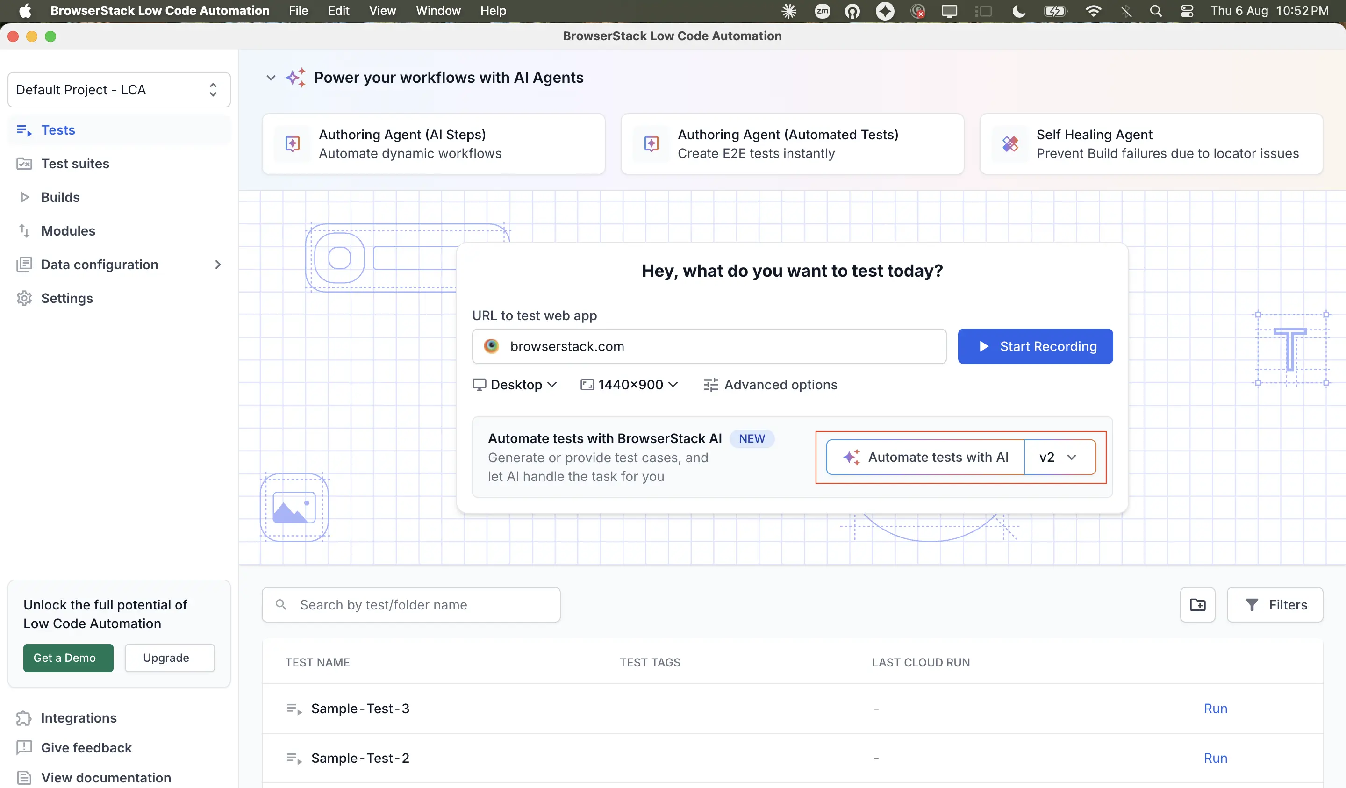Open the Desktop device dropdown
This screenshot has height=788, width=1346.
(515, 385)
